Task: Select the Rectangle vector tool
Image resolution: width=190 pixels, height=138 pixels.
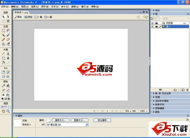Action: (3, 58)
